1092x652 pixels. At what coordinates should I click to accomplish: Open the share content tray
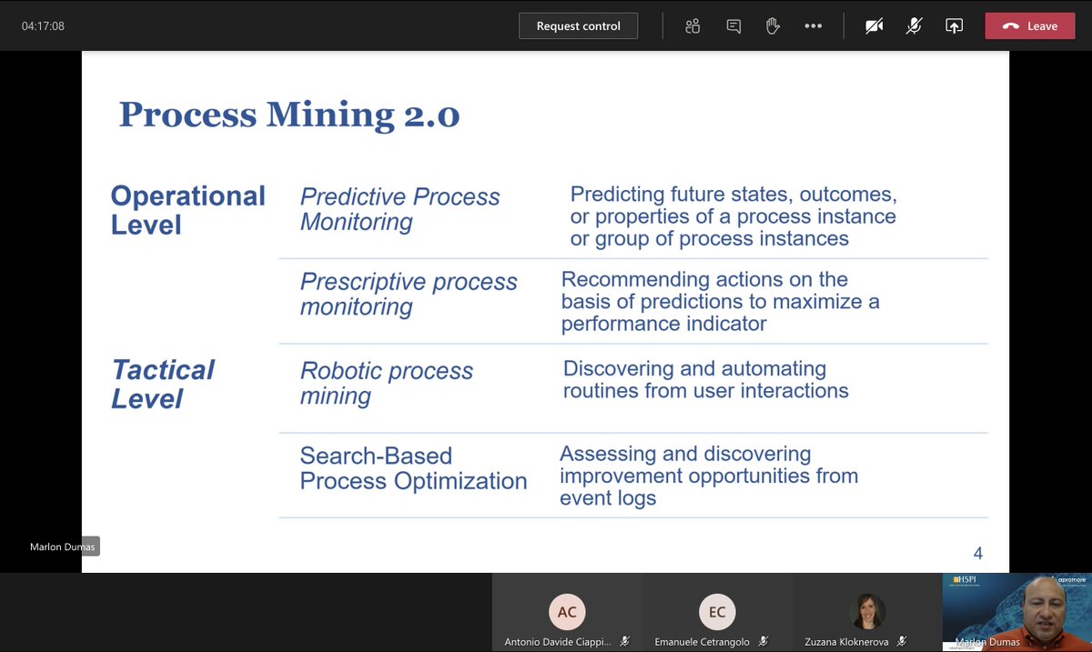click(x=954, y=26)
